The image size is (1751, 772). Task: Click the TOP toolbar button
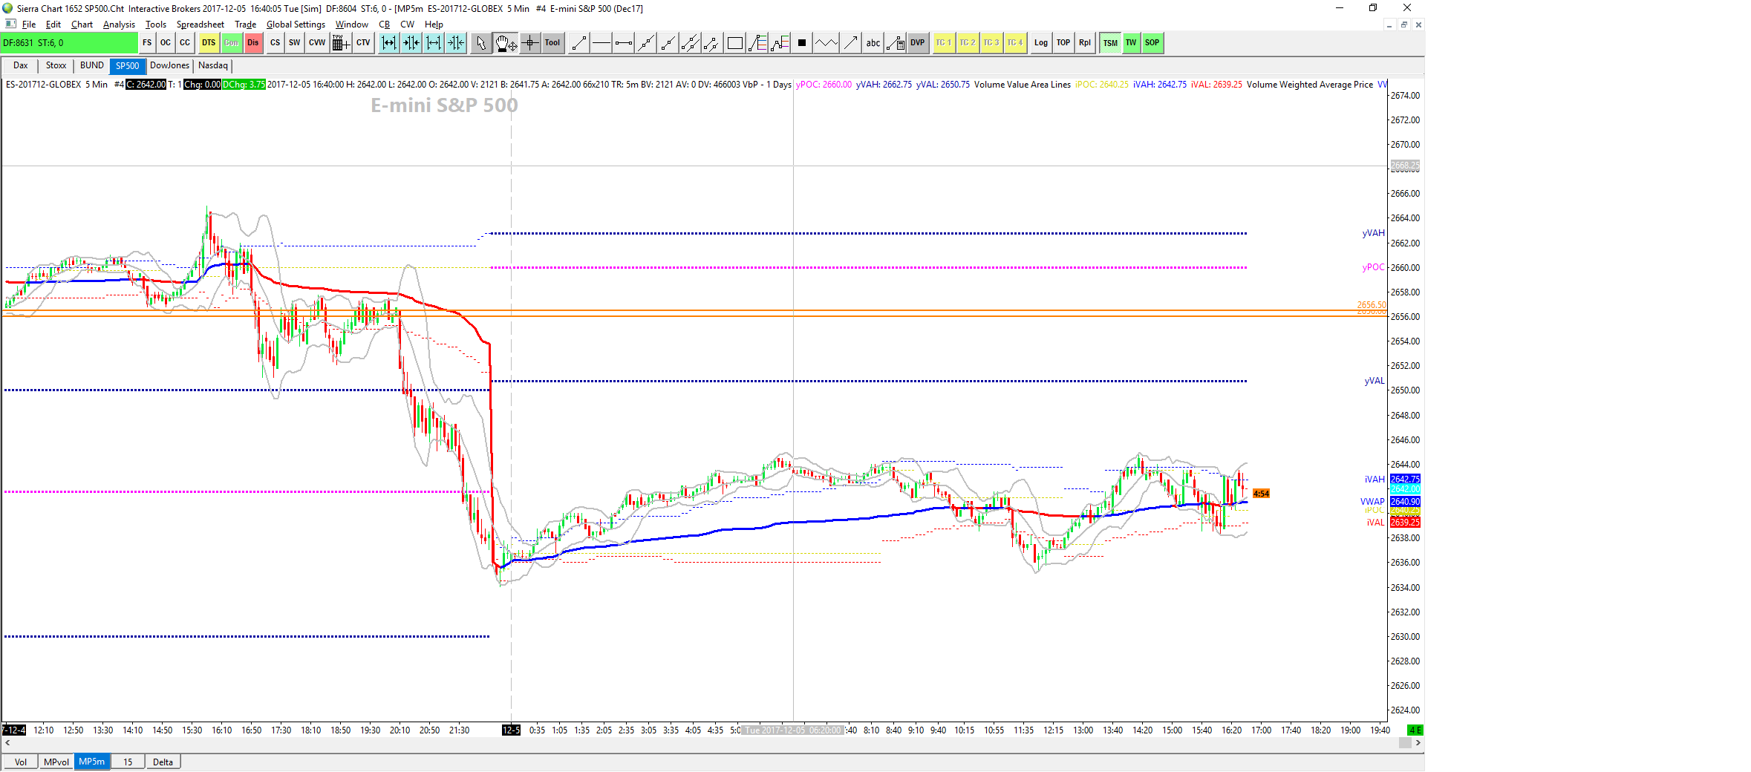tap(1063, 43)
